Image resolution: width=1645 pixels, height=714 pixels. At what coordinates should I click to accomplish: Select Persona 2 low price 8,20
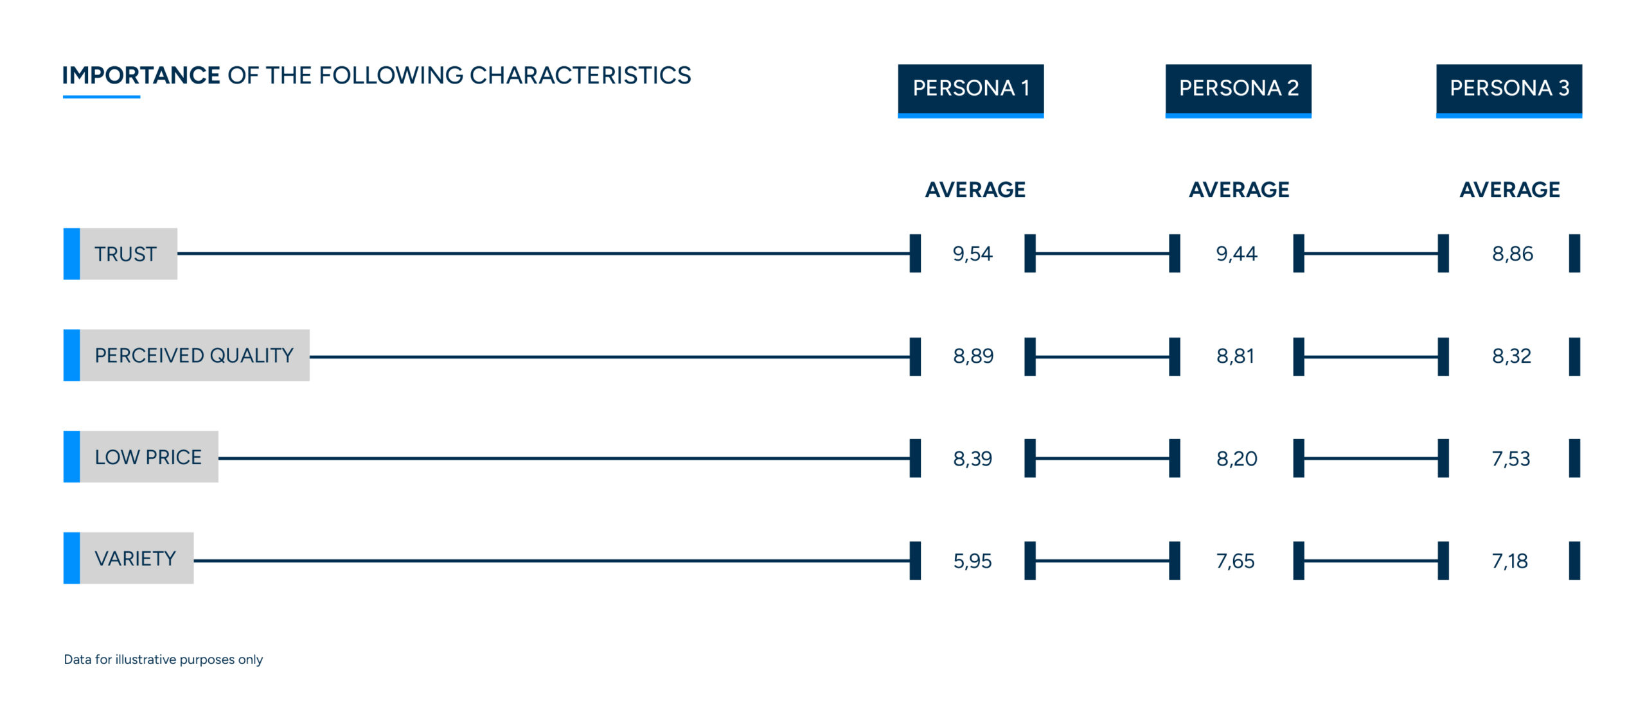pyautogui.click(x=1236, y=459)
